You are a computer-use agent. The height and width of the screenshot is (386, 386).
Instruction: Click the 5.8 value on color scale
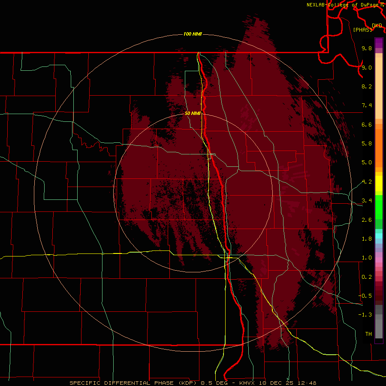[x=367, y=144]
